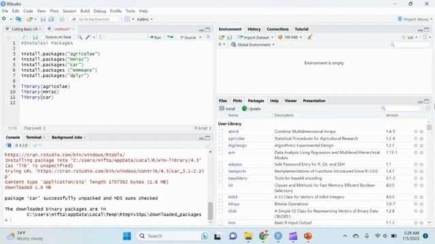Viewport: 435px width, 244px height.
Task: Toggle the Source on Save checkbox
Action: (42, 37)
